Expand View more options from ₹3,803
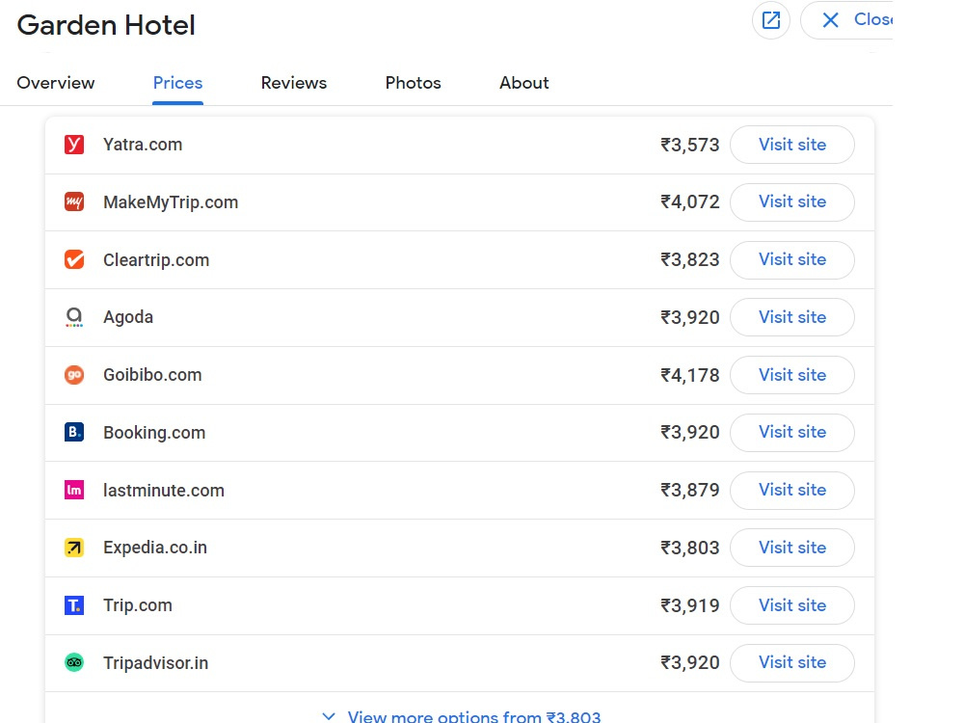This screenshot has height=723, width=964. pyautogui.click(x=461, y=716)
